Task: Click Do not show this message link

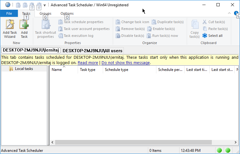Action: click(x=126, y=63)
